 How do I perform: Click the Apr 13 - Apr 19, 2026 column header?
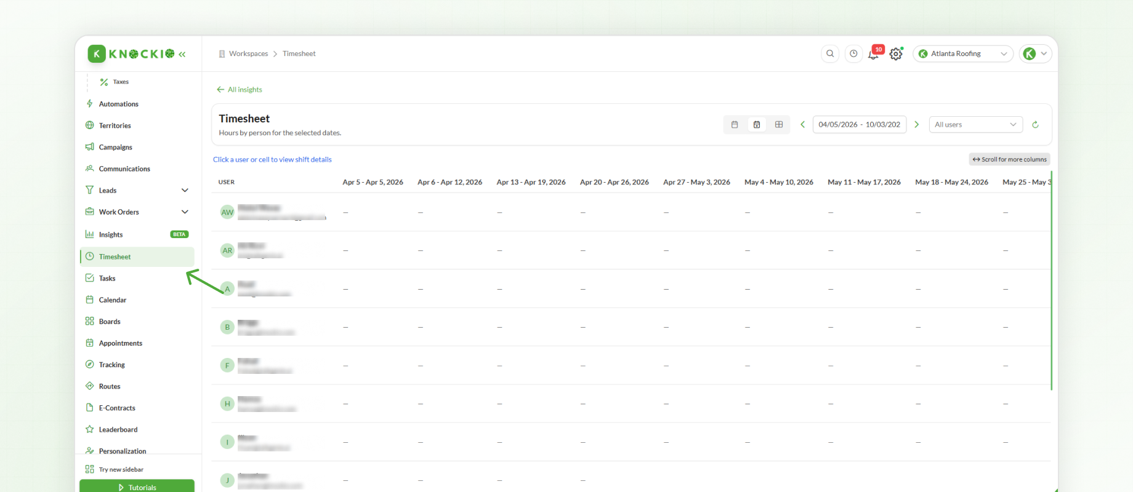point(531,182)
